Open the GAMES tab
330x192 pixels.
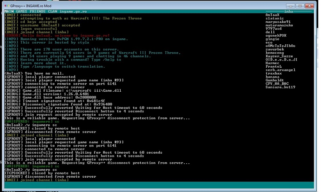(21, 11)
